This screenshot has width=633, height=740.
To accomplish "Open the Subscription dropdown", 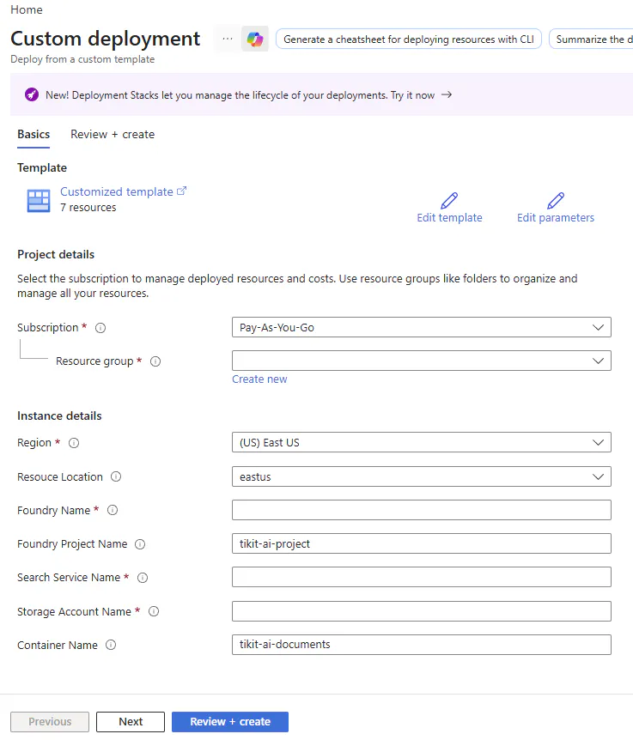I will pyautogui.click(x=422, y=328).
